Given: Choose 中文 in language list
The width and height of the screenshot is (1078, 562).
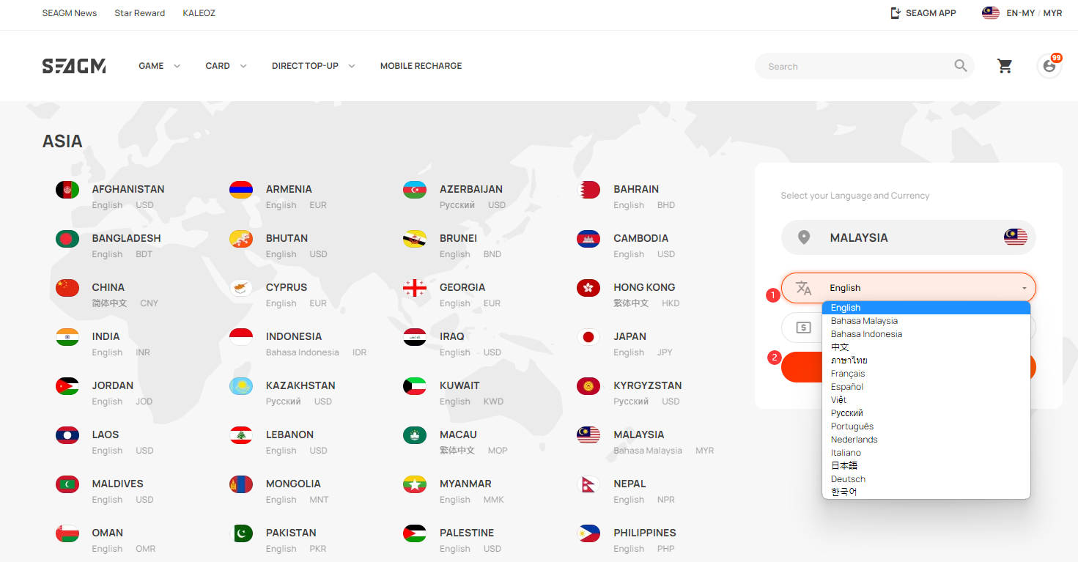Looking at the screenshot, I should pos(926,347).
